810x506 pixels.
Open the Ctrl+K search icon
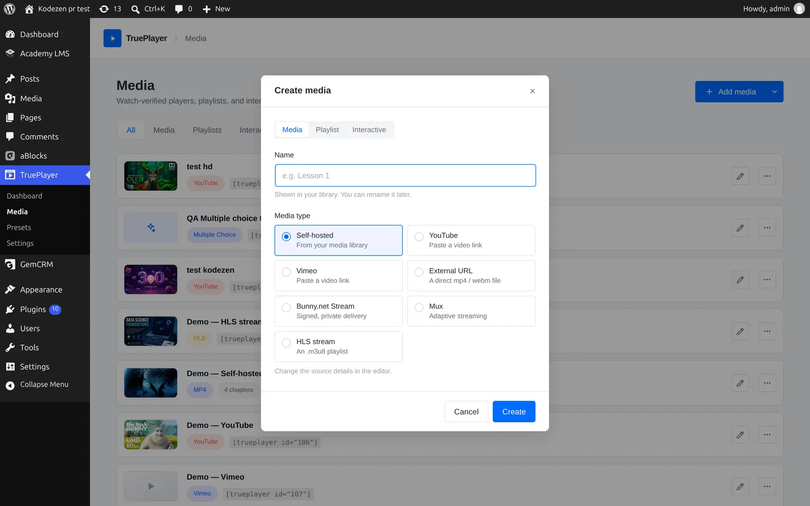(135, 9)
